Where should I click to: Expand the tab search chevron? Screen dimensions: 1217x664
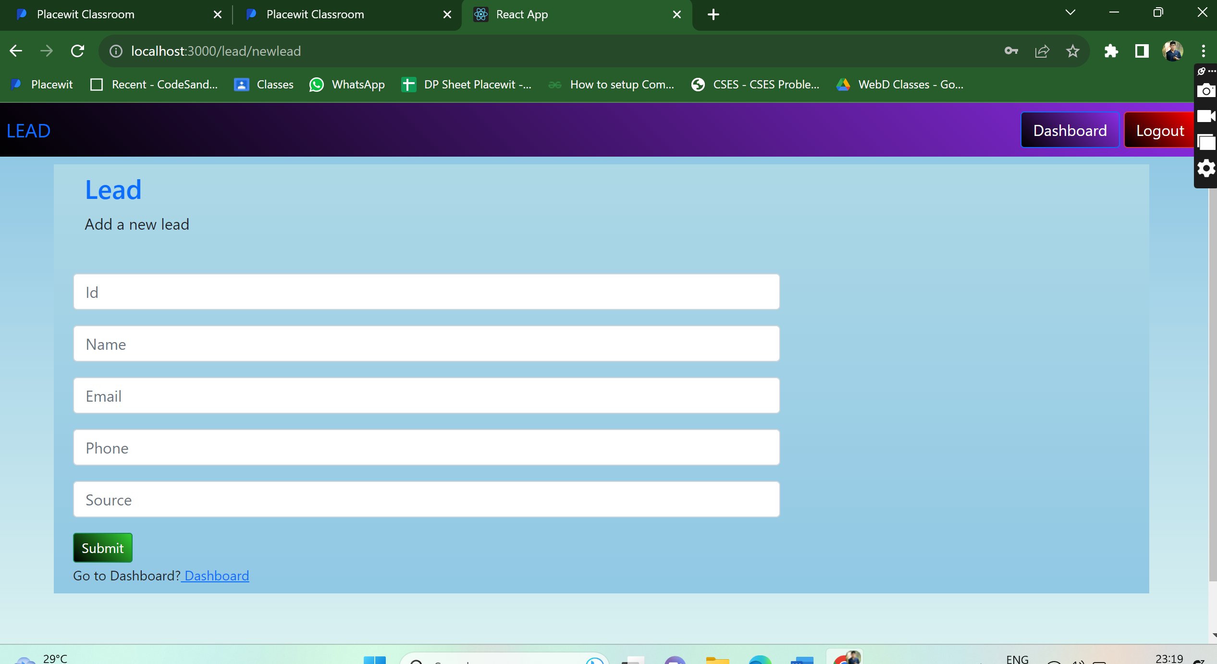coord(1070,13)
